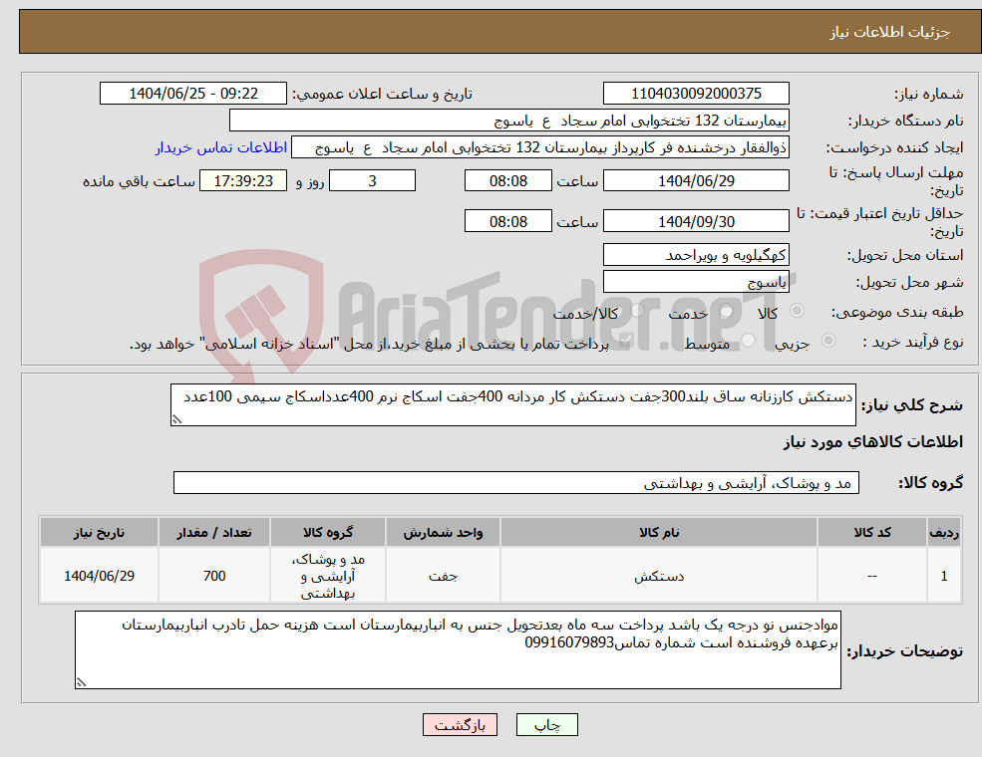Click the goods group field مد و پوشاک
This screenshot has height=757, width=982.
point(516,483)
